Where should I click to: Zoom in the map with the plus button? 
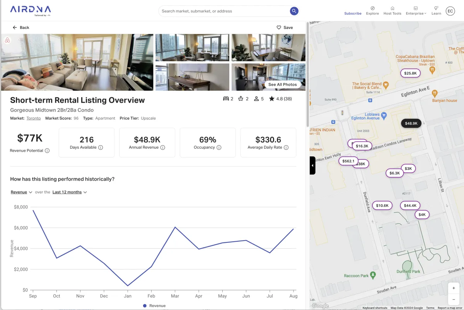coord(454,288)
